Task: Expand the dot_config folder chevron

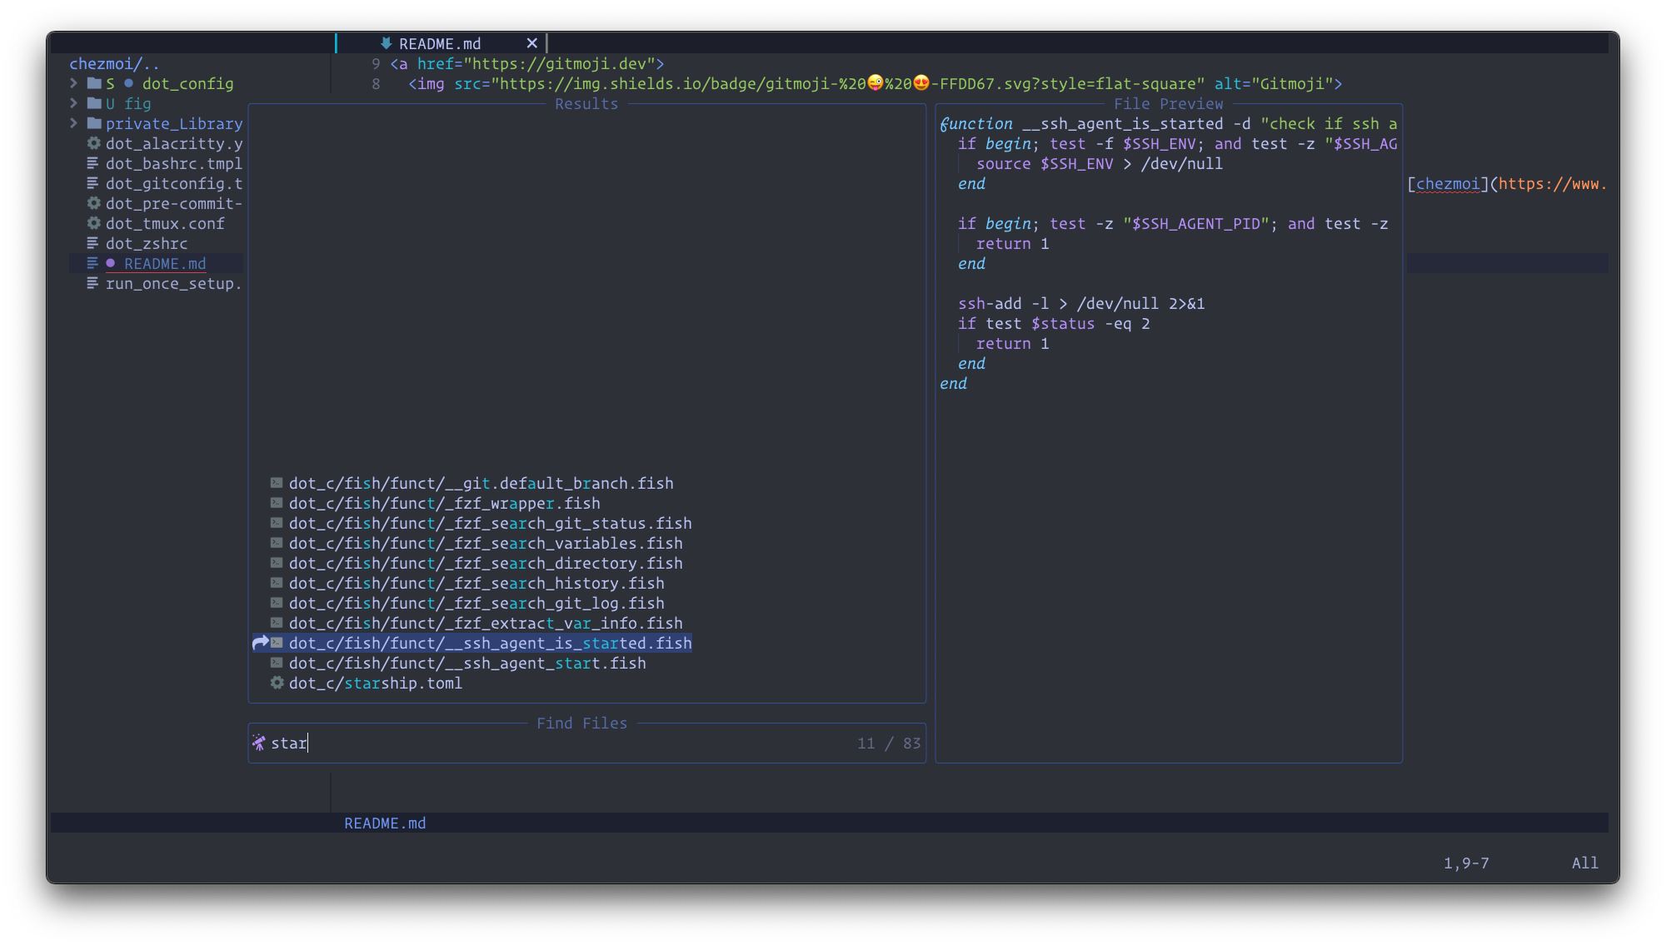Action: coord(74,83)
